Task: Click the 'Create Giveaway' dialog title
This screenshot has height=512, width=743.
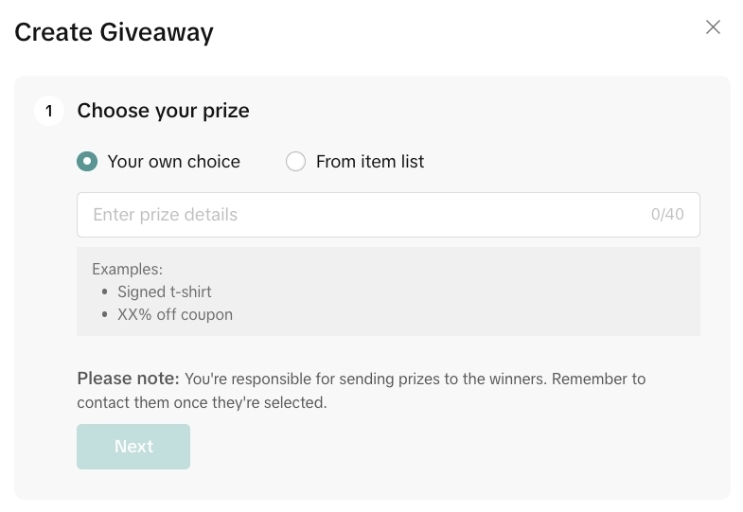Action: point(114,32)
